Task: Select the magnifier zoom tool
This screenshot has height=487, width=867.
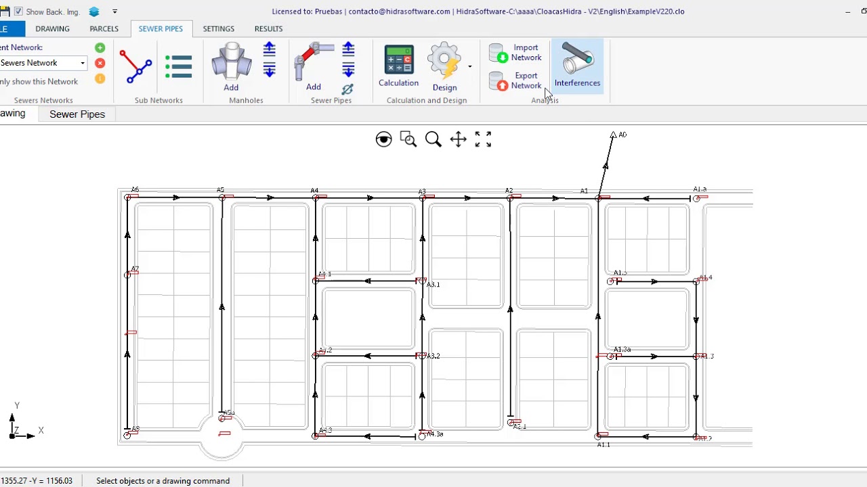Action: [x=433, y=139]
